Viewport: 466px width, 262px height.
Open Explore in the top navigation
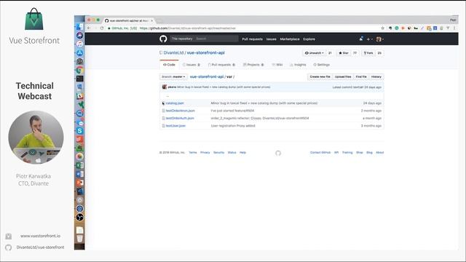[x=309, y=39]
